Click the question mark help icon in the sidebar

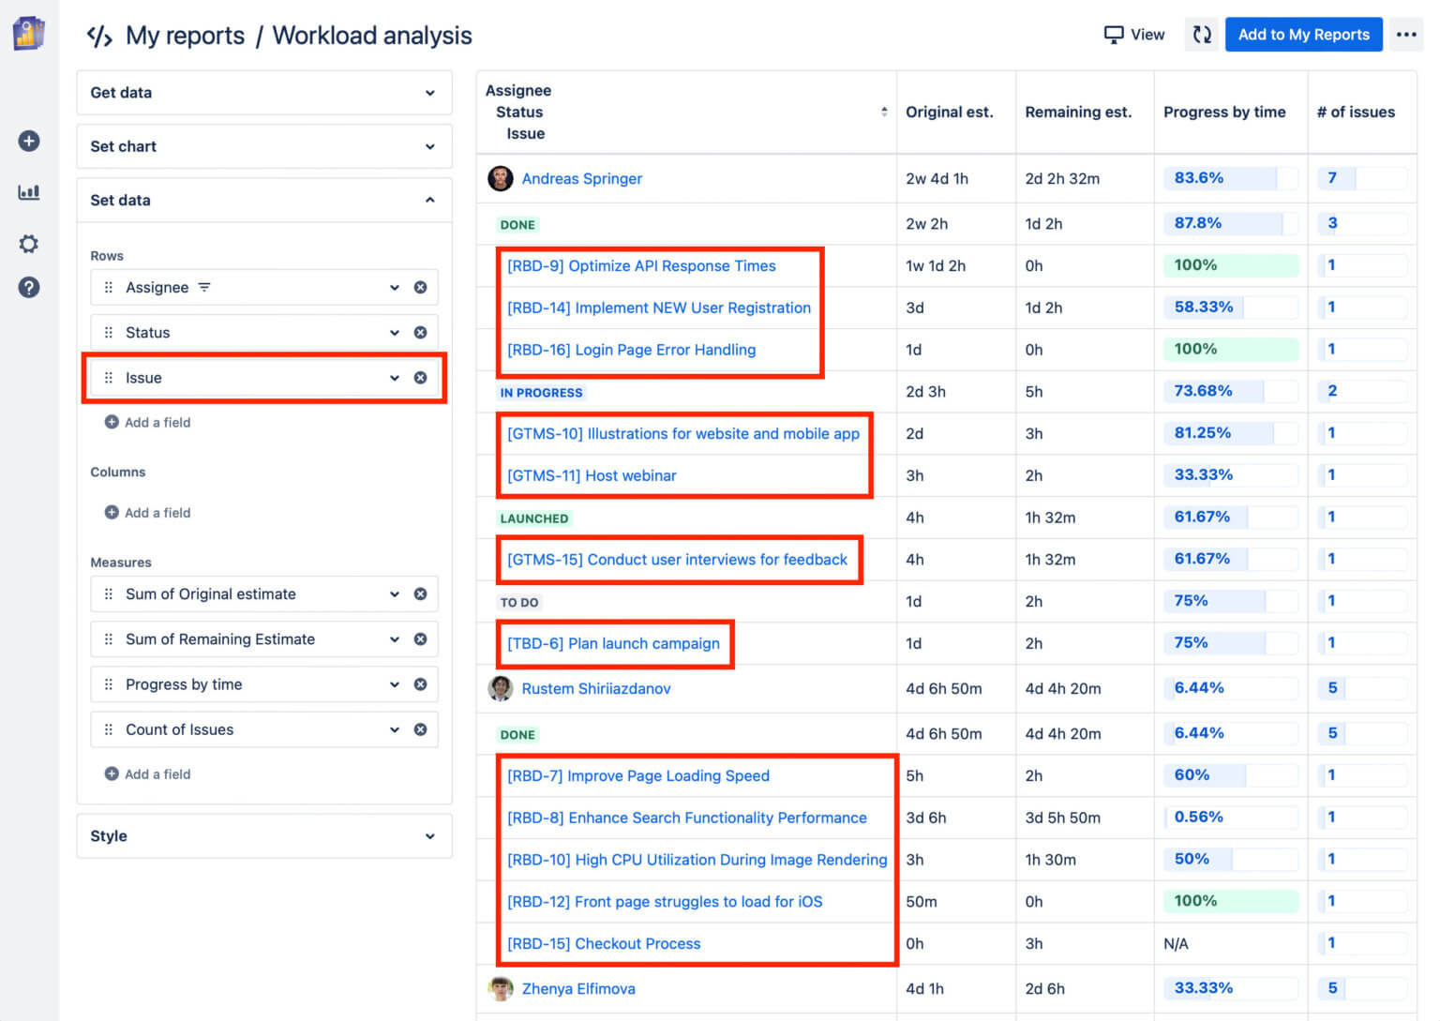click(x=28, y=287)
